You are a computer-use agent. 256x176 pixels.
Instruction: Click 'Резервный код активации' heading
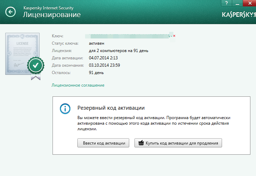pyautogui.click(x=111, y=108)
